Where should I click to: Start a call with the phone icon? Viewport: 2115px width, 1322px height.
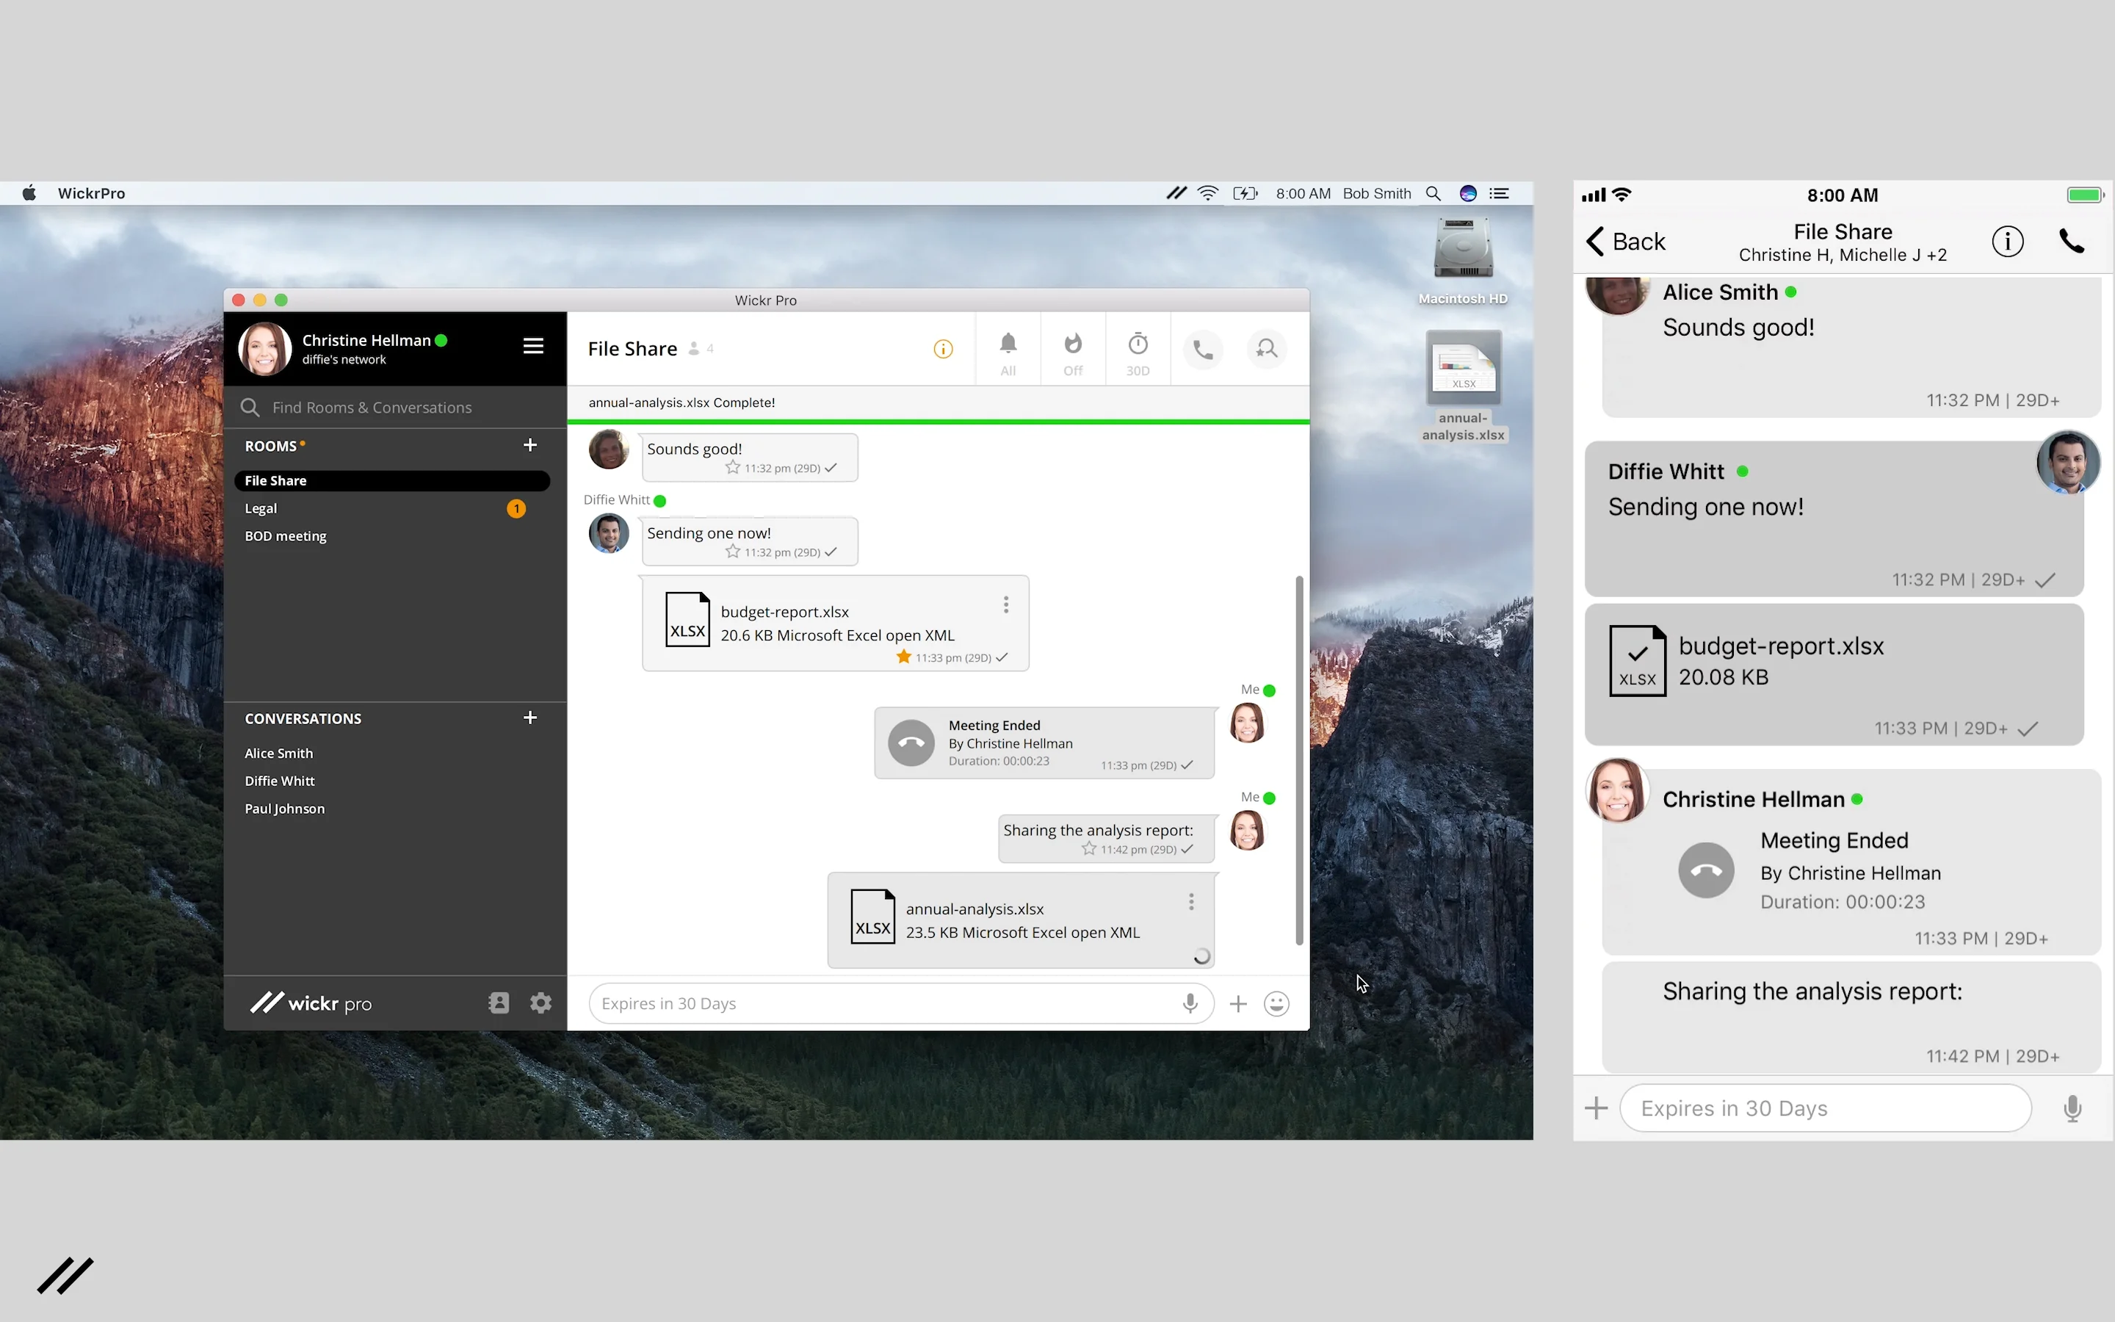(1204, 350)
